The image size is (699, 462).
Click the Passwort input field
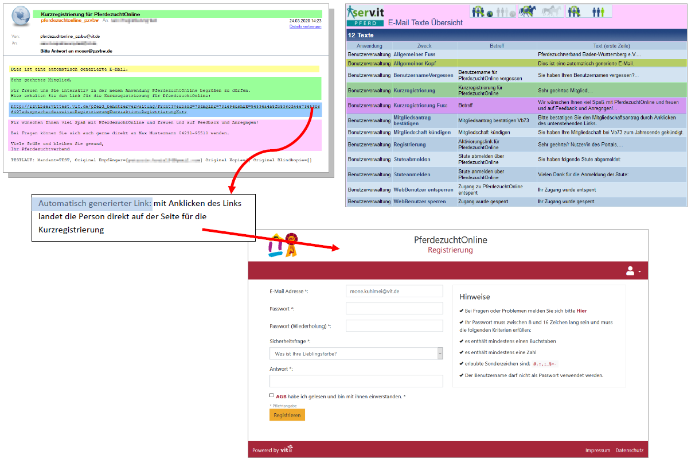point(395,309)
